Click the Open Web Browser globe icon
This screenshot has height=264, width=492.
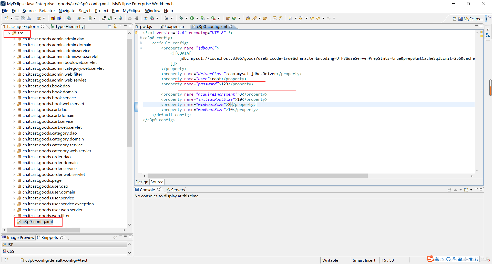(121, 18)
